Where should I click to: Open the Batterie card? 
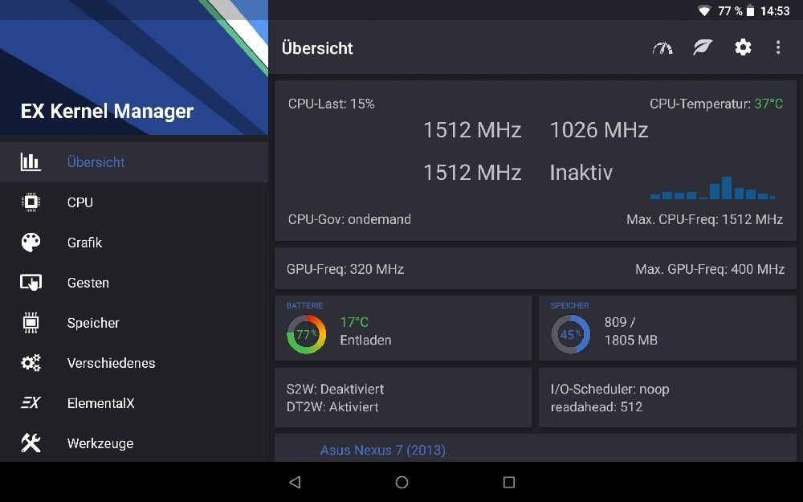point(403,328)
